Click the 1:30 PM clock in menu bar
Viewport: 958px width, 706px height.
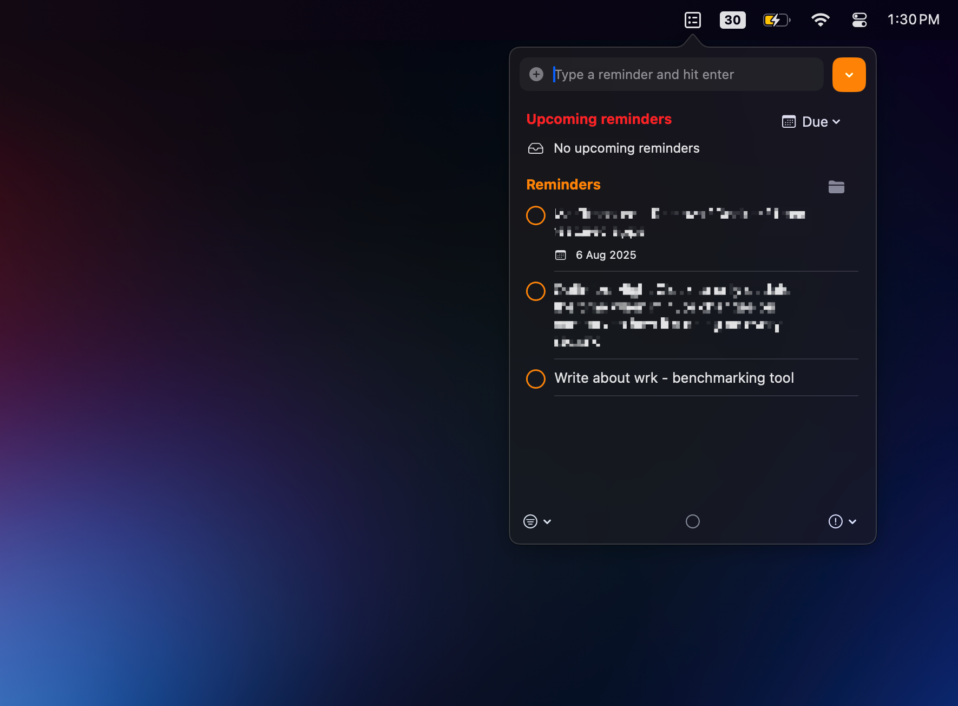coord(913,20)
